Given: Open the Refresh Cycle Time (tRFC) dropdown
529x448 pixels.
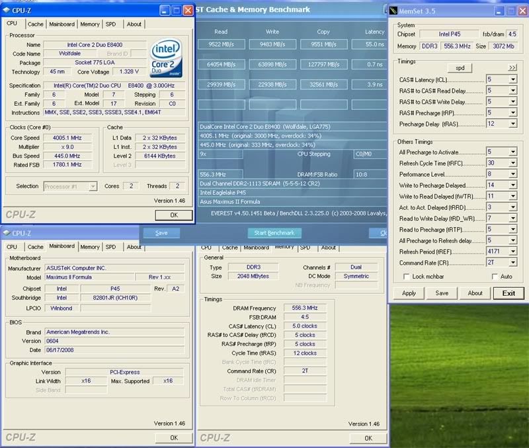Looking at the screenshot, I should [513, 163].
